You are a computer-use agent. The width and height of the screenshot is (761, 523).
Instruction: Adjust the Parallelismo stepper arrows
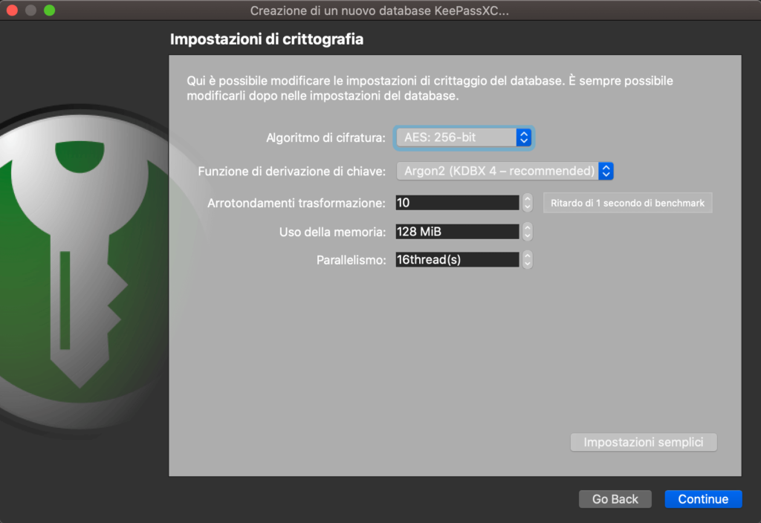tap(527, 259)
